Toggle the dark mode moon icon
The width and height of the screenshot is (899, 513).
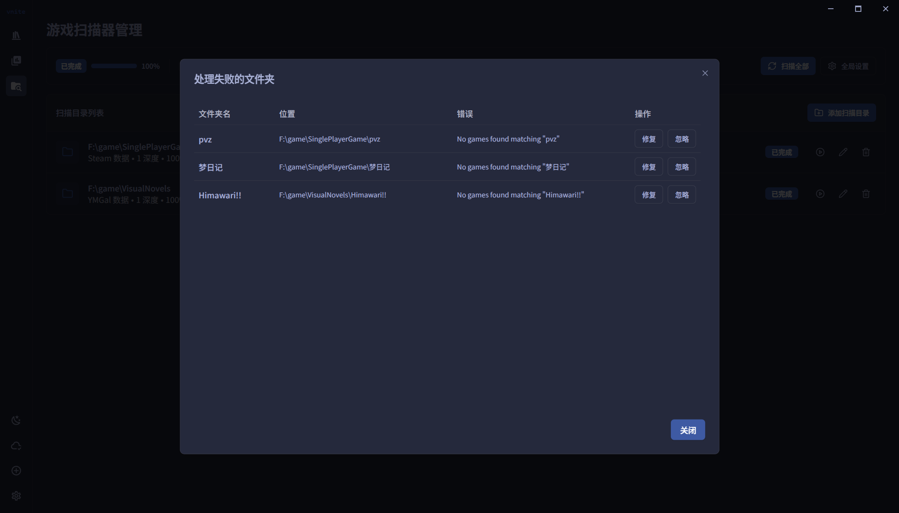tap(16, 420)
